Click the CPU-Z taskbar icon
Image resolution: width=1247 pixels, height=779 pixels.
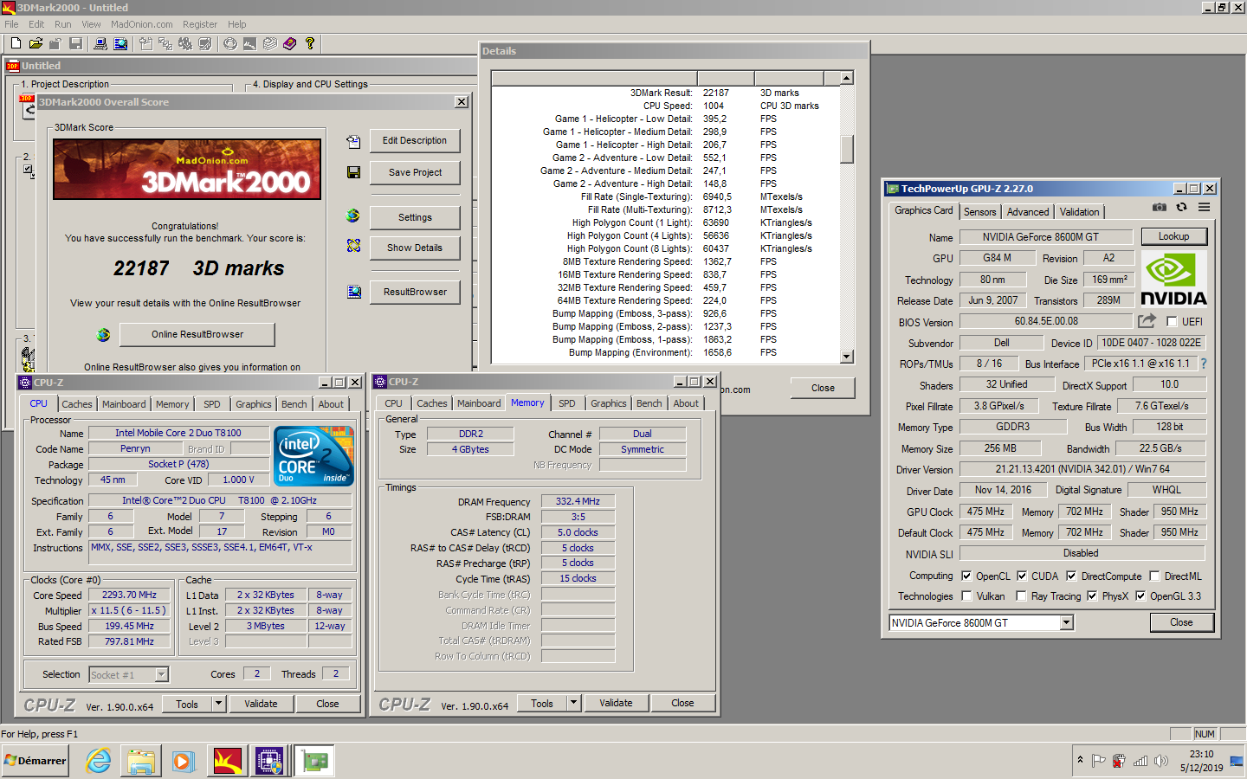pos(269,761)
